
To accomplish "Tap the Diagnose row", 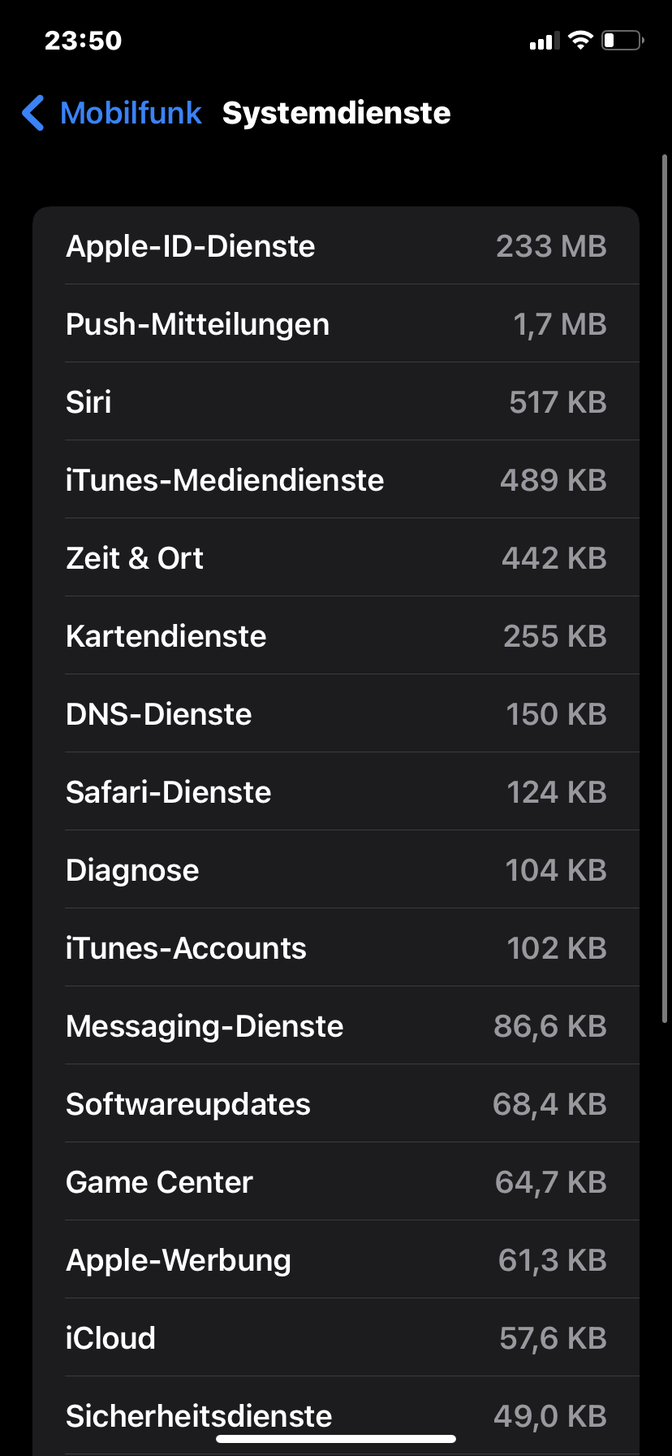I will (x=336, y=870).
